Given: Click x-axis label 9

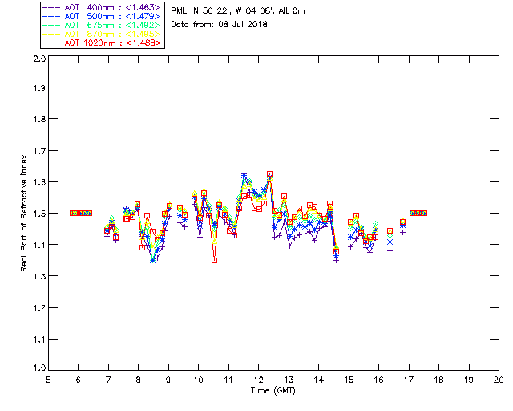Looking at the screenshot, I should 168,380.
